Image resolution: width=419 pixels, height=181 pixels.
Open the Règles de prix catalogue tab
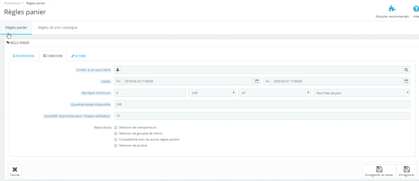tap(58, 28)
